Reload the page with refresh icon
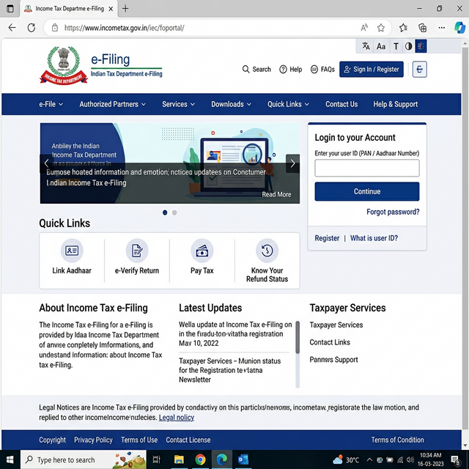Screen dimensions: 469x469 point(32,28)
